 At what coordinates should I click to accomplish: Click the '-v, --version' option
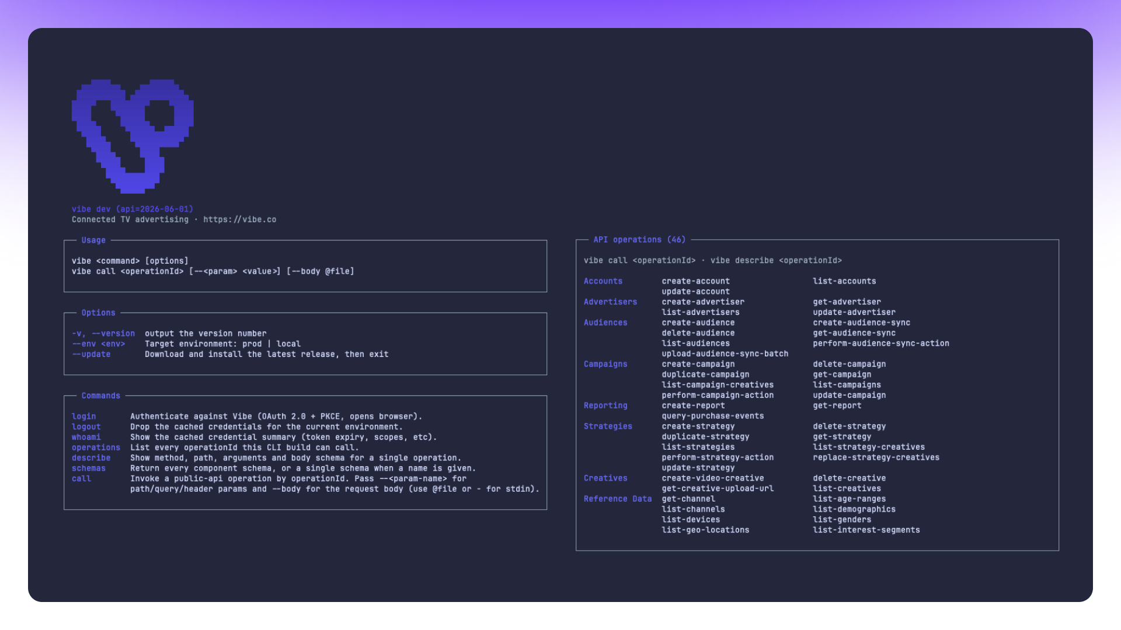pos(103,334)
